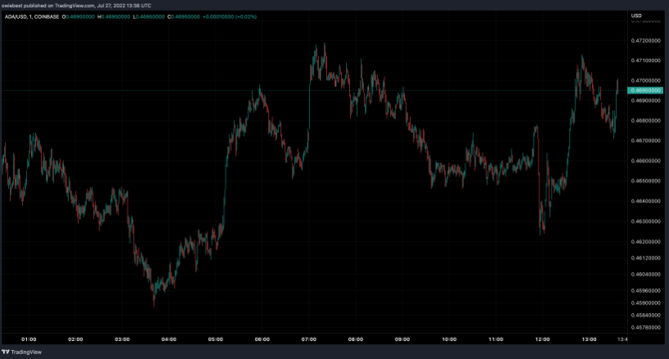Click the 0.46600000 price axis label
This screenshot has height=359, width=669.
coord(645,161)
